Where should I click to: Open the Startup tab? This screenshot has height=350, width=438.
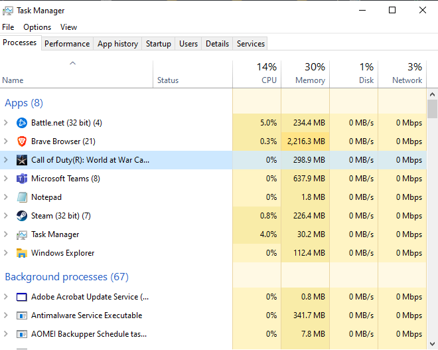click(x=158, y=44)
